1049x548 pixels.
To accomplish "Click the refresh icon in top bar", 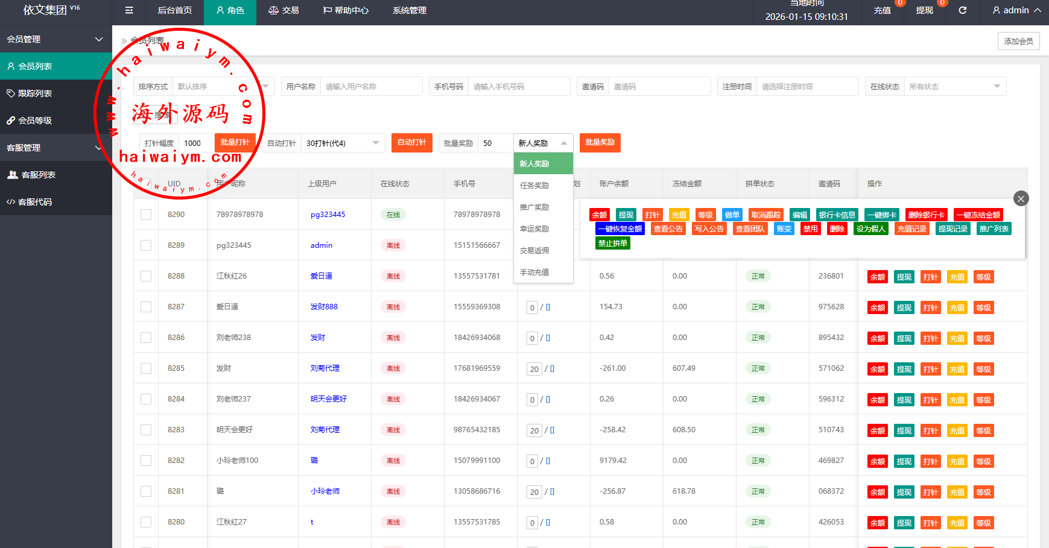I will tap(963, 10).
